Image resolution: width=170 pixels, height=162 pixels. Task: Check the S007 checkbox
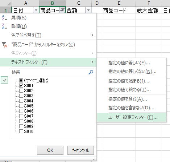[x=21, y=116]
